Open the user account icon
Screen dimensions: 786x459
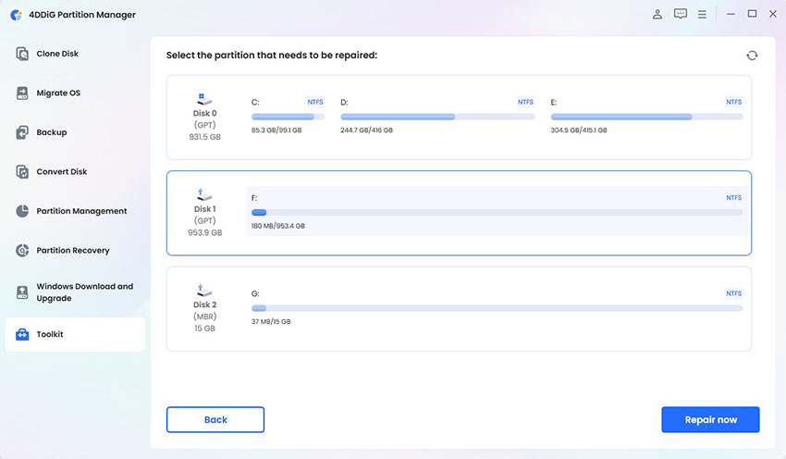click(x=657, y=15)
